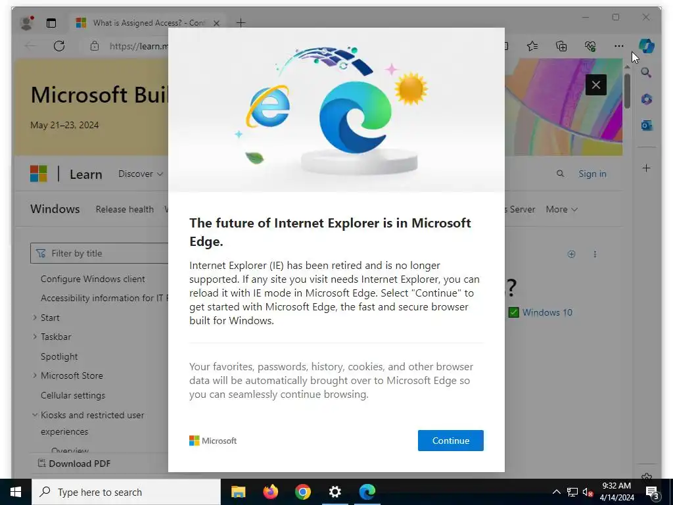Add a sidebar app with plus icon
Viewport: 673px width, 505px height.
coord(647,168)
